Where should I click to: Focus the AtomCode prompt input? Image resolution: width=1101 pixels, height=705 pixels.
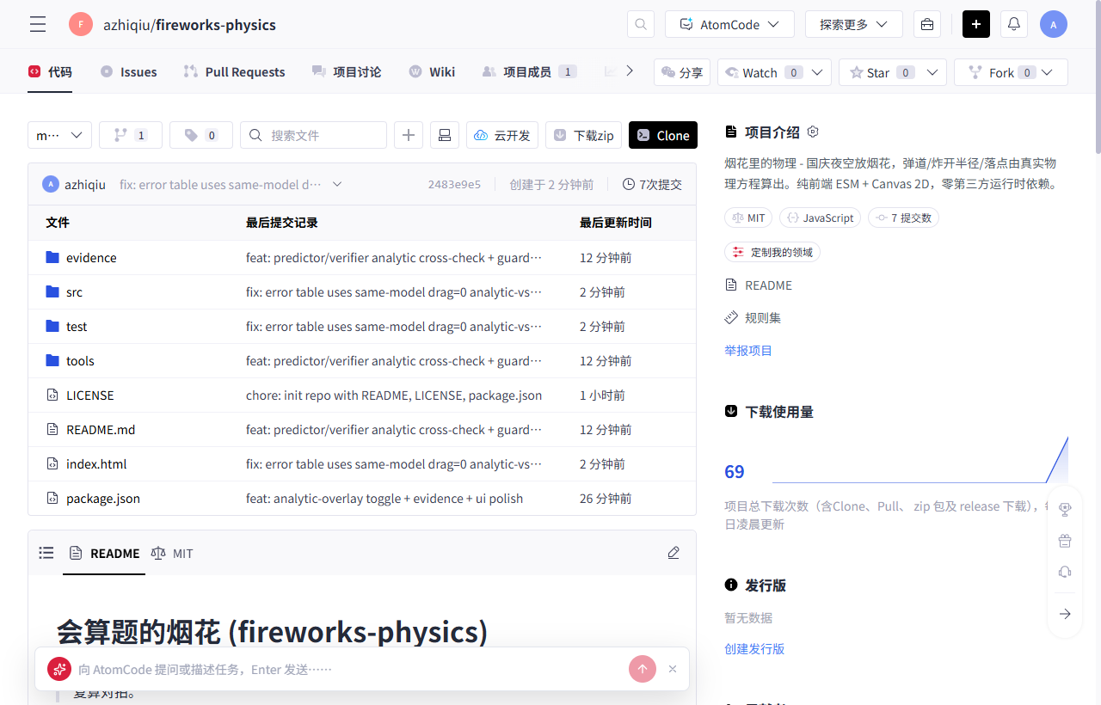pyautogui.click(x=348, y=669)
